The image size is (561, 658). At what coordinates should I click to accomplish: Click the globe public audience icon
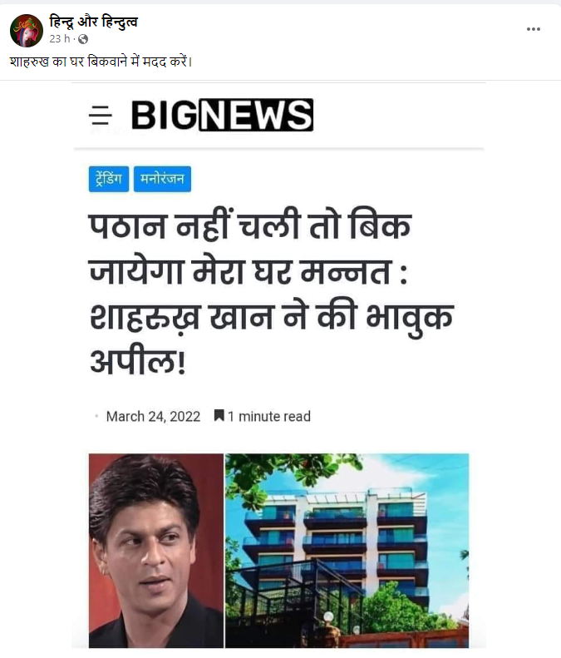pyautogui.click(x=83, y=39)
